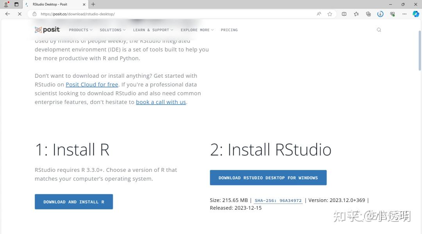Open the Collections icon

(x=368, y=14)
